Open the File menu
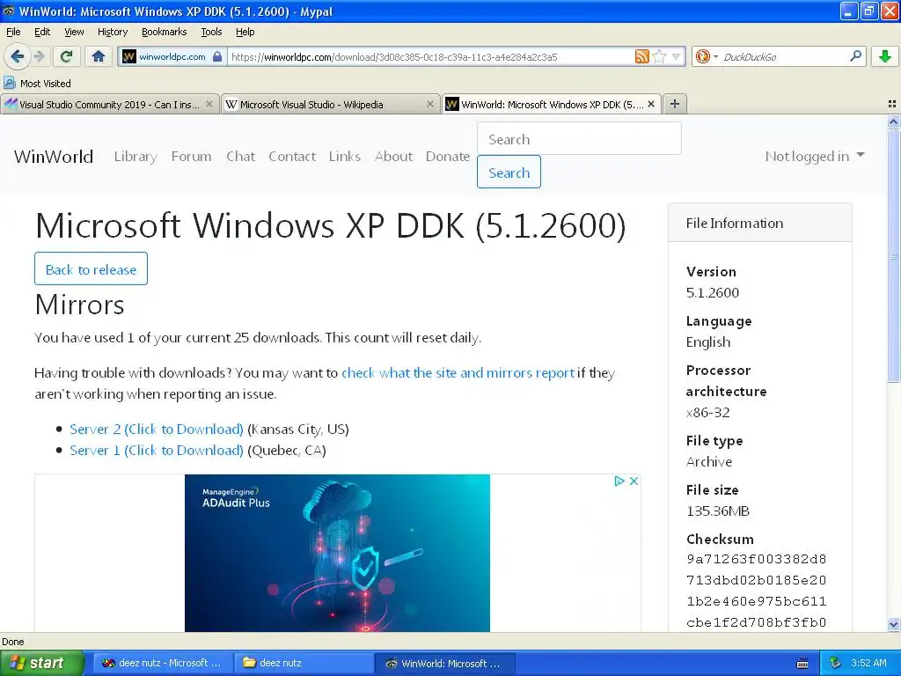901x676 pixels. (x=13, y=32)
